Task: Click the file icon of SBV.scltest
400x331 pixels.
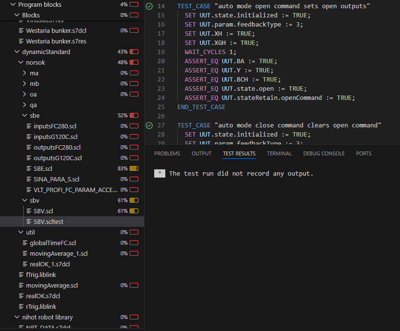Action: click(x=29, y=221)
